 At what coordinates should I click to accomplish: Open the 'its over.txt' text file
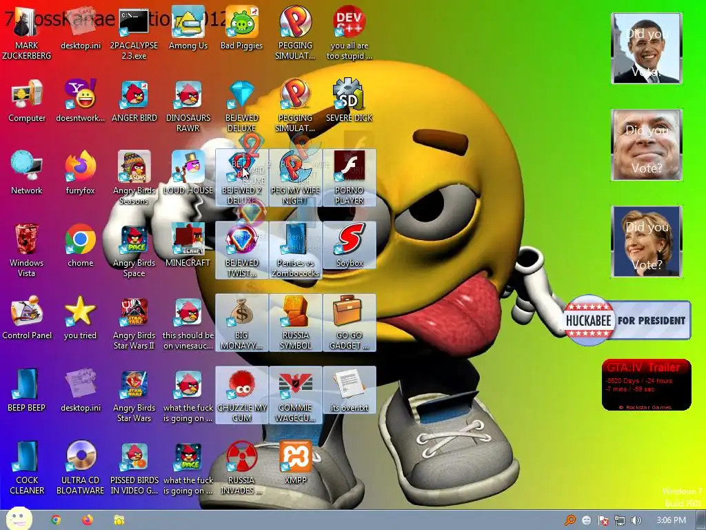point(349,391)
